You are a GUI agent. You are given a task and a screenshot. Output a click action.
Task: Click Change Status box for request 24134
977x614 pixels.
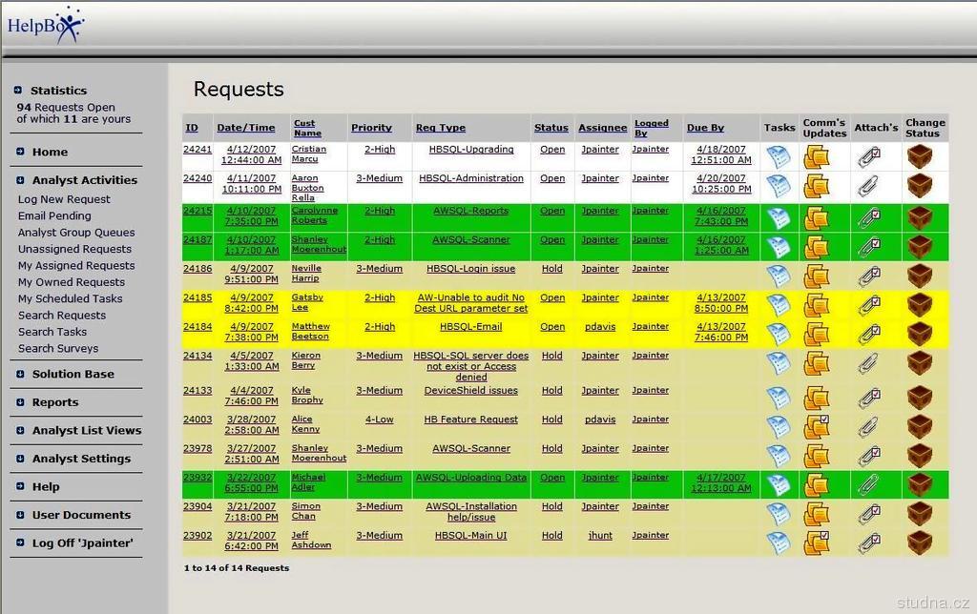(x=920, y=363)
